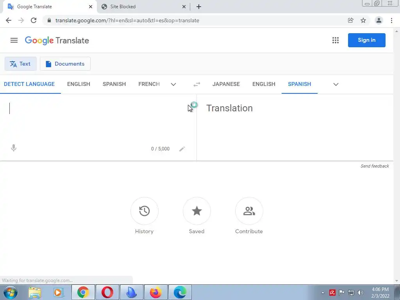This screenshot has width=400, height=300.
Task: Swap source and target languages
Action: (x=197, y=84)
